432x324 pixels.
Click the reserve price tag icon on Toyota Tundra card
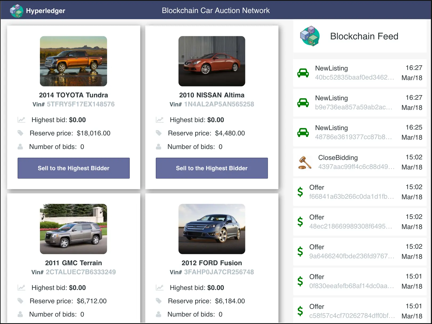21,133
